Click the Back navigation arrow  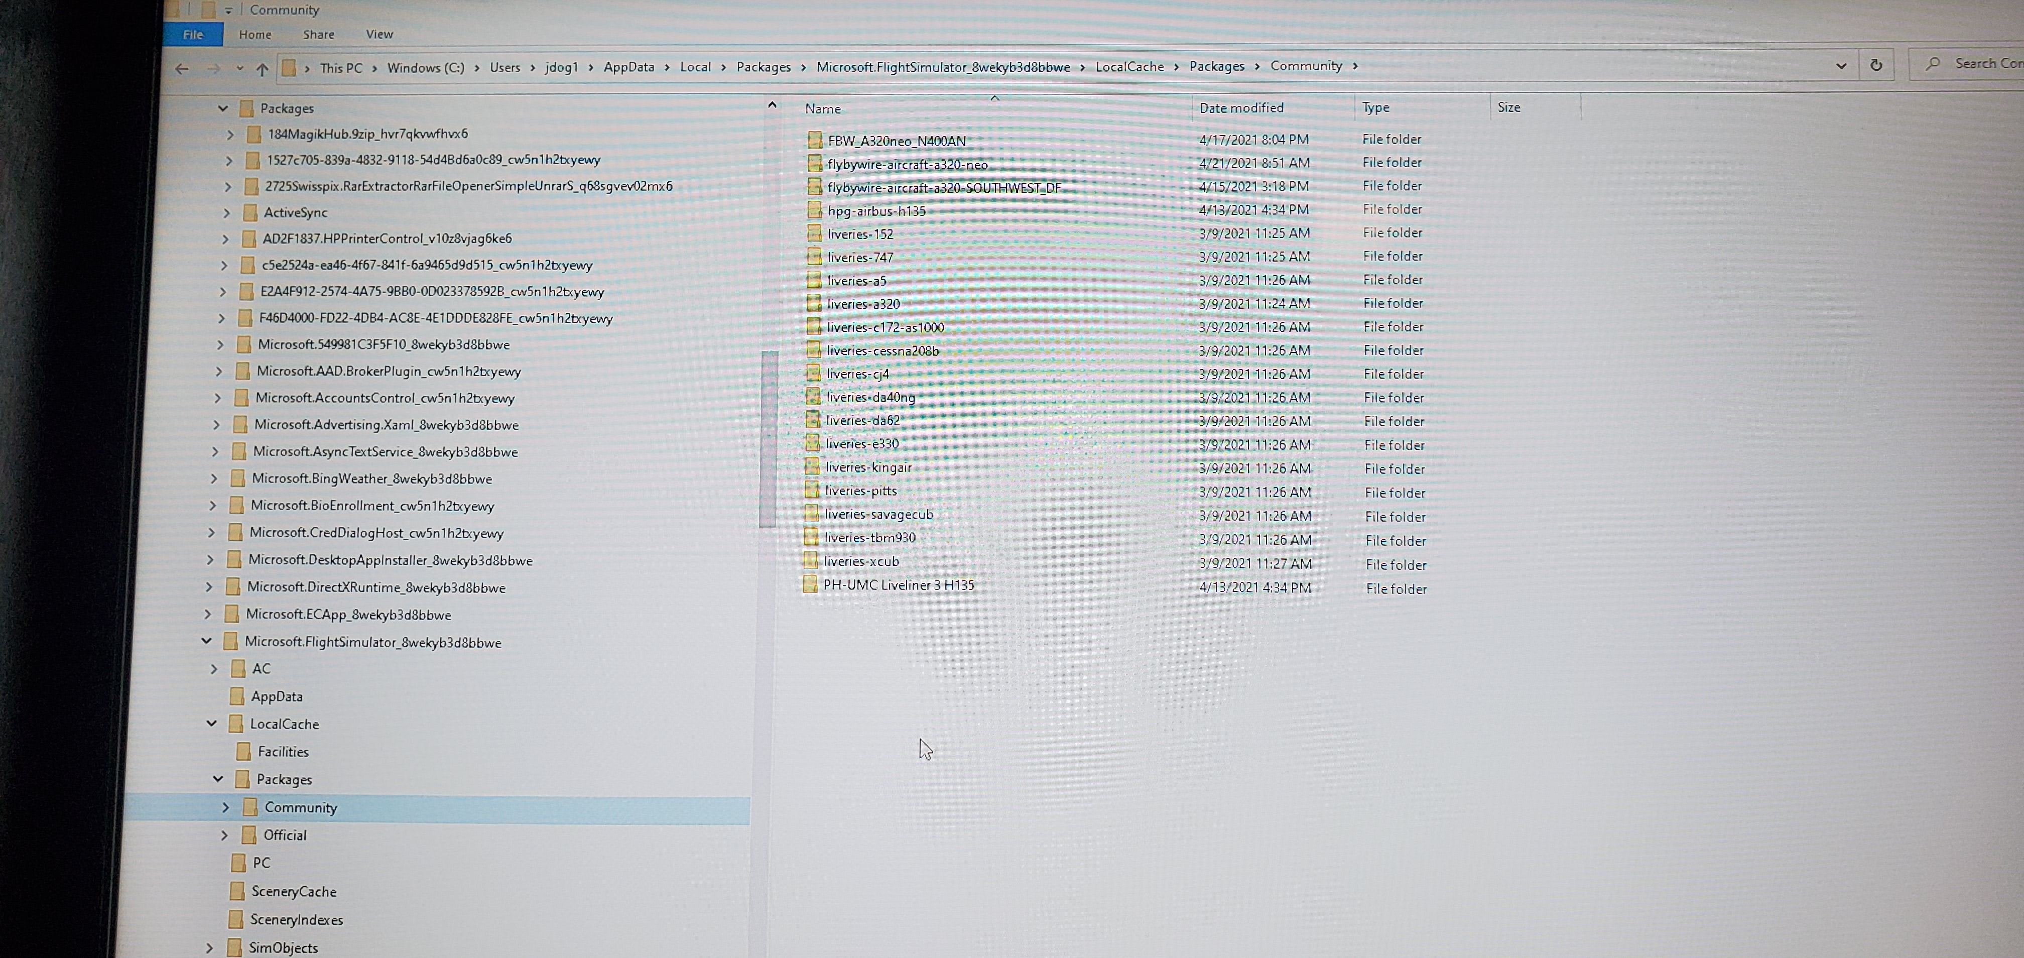point(182,69)
